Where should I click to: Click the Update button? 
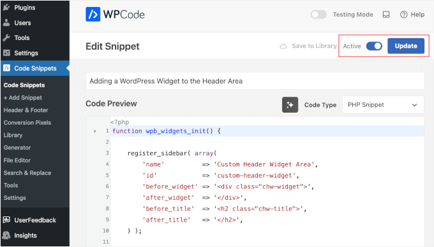tap(406, 46)
